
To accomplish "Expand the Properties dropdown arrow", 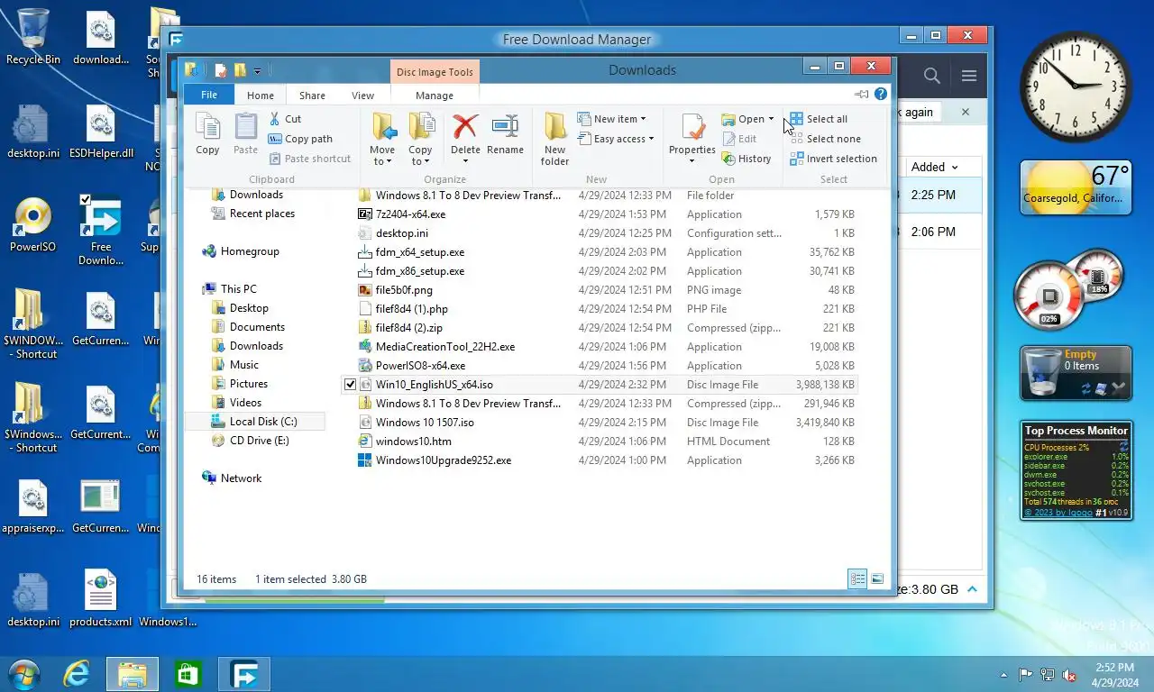I will 692,162.
